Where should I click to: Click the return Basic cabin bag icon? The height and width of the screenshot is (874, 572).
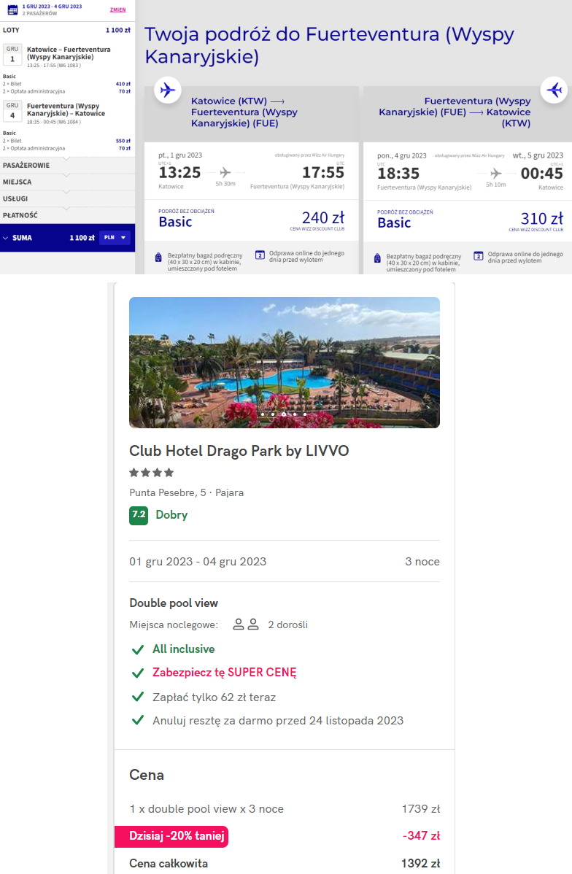[x=377, y=258]
